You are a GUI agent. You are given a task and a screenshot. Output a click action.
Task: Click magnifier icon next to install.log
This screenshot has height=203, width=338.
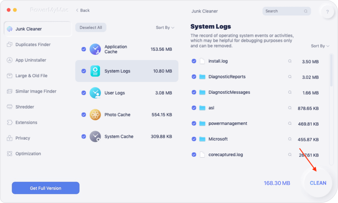[x=290, y=61]
